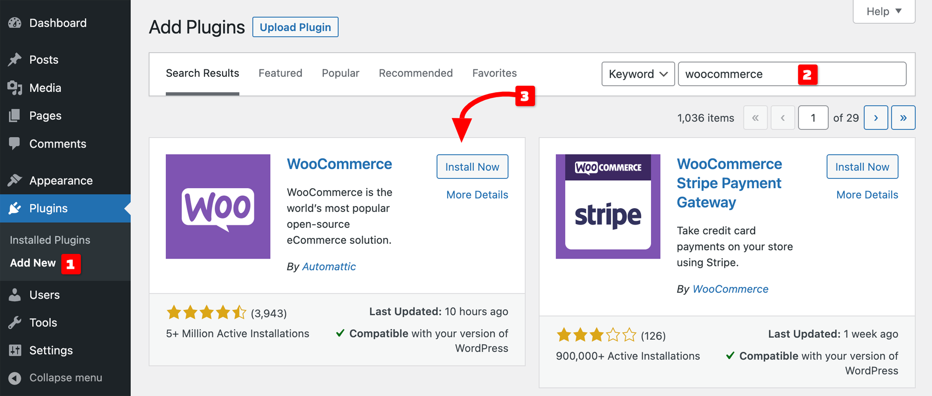
Task: Open More Details for Stripe Payment Gateway
Action: click(x=867, y=195)
